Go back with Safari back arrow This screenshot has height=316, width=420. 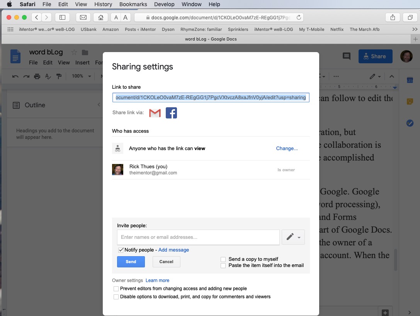pos(36,17)
